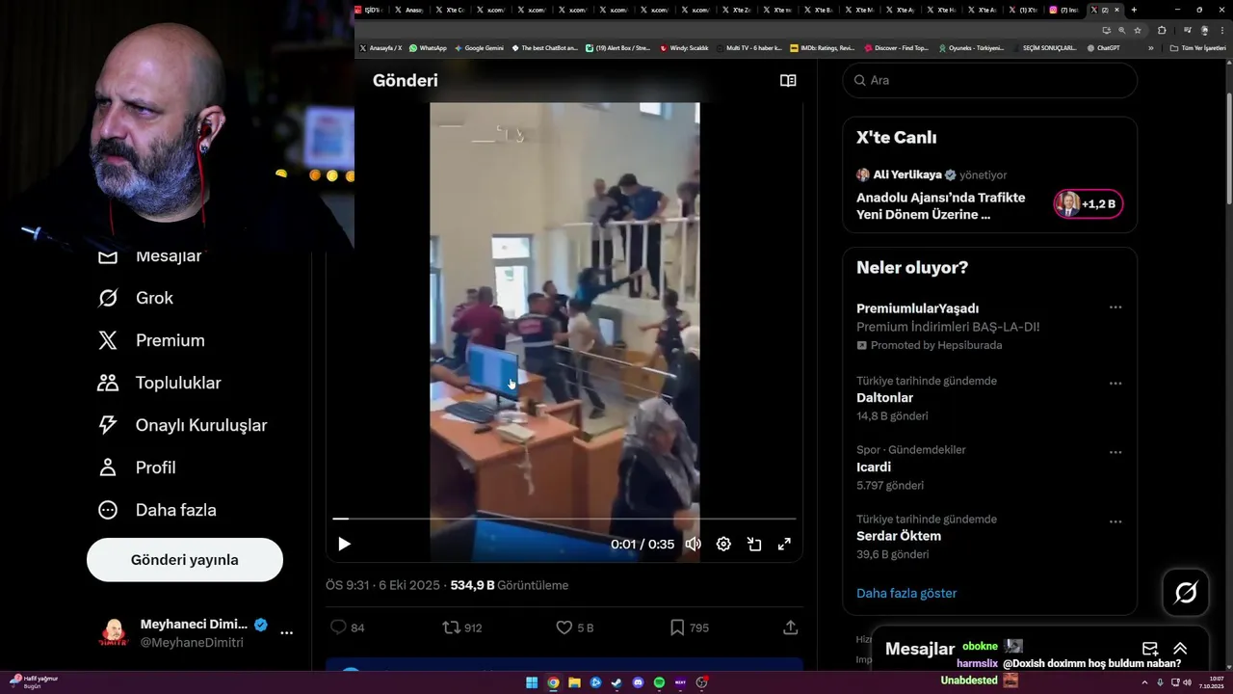Repost this post with 912 reposts
The width and height of the screenshot is (1233, 694).
[x=461, y=627]
